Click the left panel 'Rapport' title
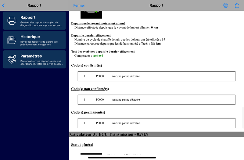244x160 pixels. (x=34, y=5)
